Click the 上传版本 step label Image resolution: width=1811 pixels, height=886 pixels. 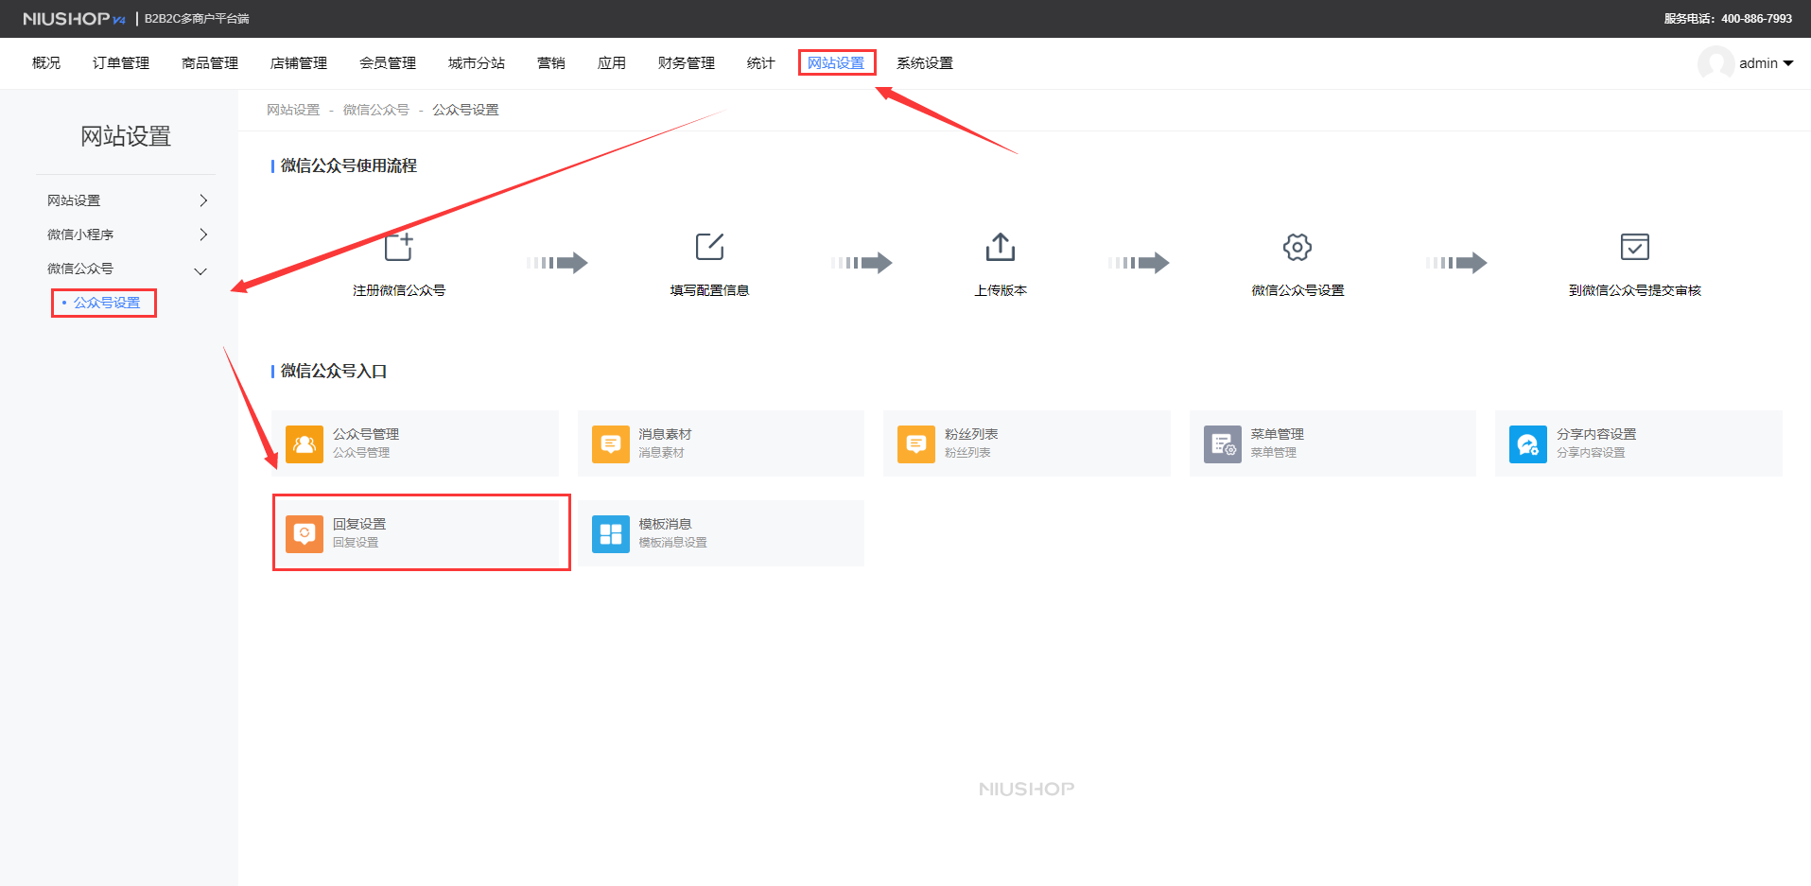pyautogui.click(x=1001, y=290)
